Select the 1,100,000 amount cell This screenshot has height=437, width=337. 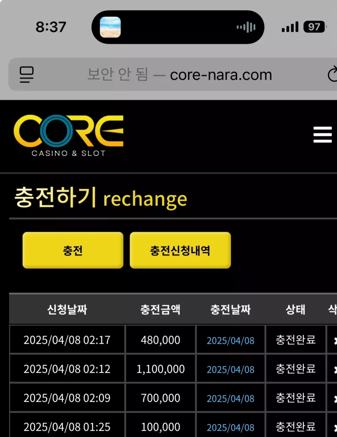[161, 369]
